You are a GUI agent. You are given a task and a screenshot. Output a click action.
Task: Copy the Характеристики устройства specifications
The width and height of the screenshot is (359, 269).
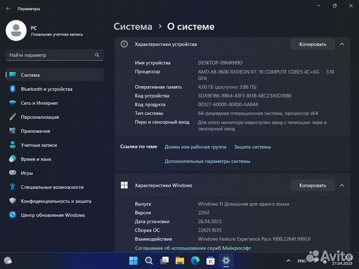(x=313, y=44)
